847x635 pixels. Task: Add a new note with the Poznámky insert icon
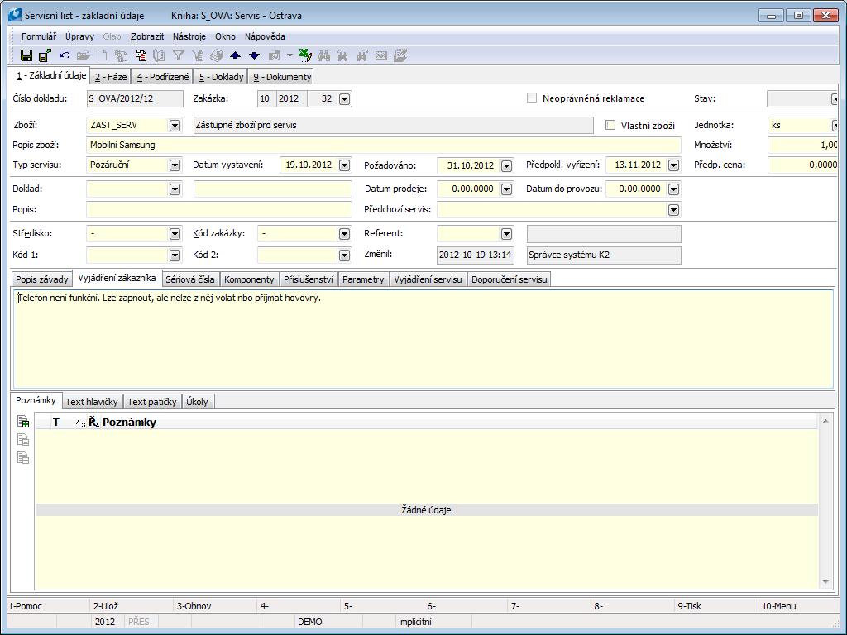tap(23, 423)
